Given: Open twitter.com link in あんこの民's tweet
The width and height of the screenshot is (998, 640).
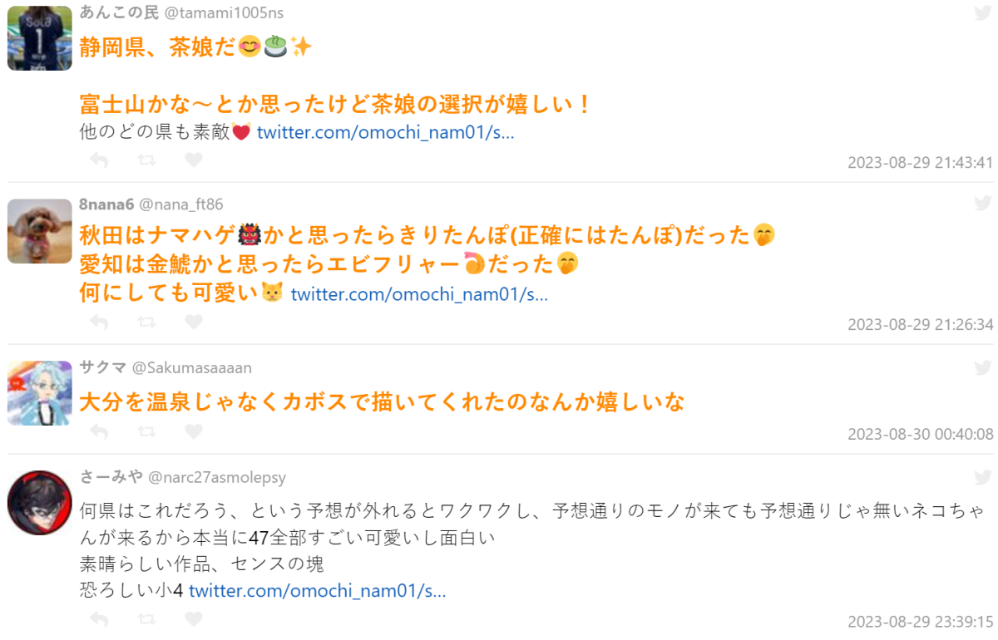Looking at the screenshot, I should coord(385,132).
